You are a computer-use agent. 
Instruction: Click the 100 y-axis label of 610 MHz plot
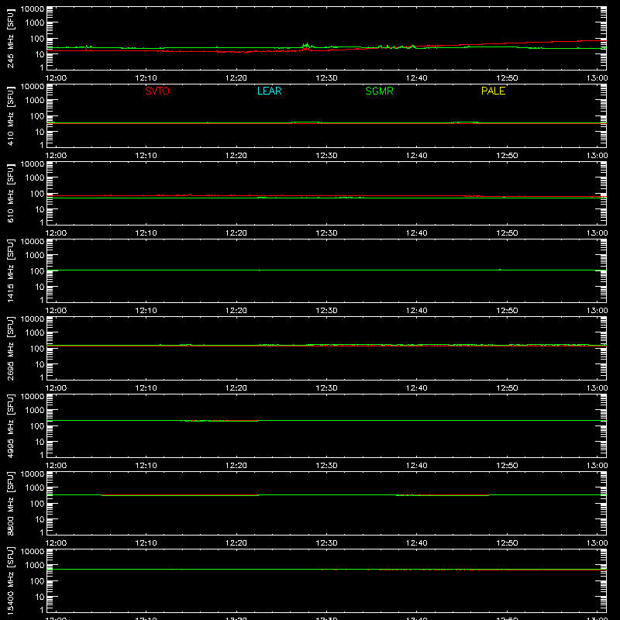tap(37, 194)
